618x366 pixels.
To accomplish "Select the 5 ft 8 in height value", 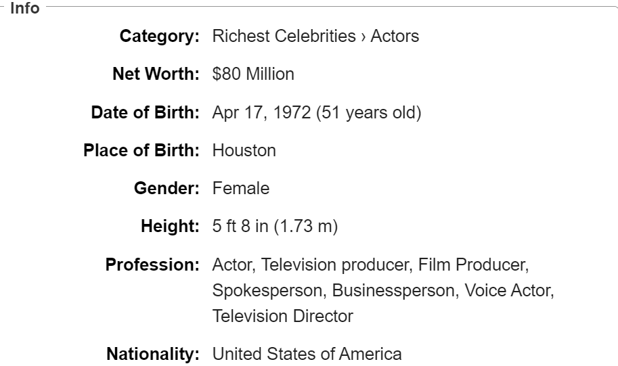I will 240,226.
